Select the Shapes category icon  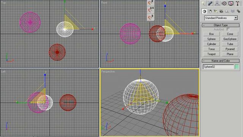click(x=210, y=11)
